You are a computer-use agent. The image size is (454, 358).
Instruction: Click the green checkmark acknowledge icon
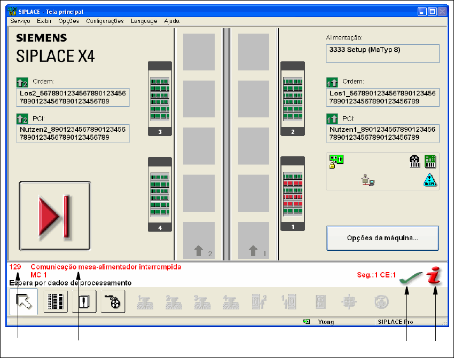tap(410, 278)
